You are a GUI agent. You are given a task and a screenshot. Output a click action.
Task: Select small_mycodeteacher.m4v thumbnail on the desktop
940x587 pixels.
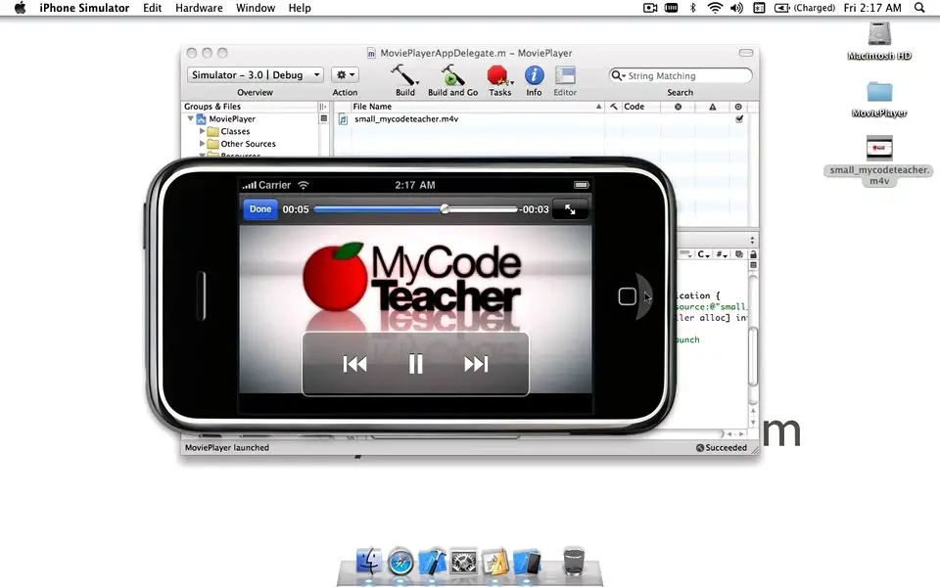(x=879, y=148)
